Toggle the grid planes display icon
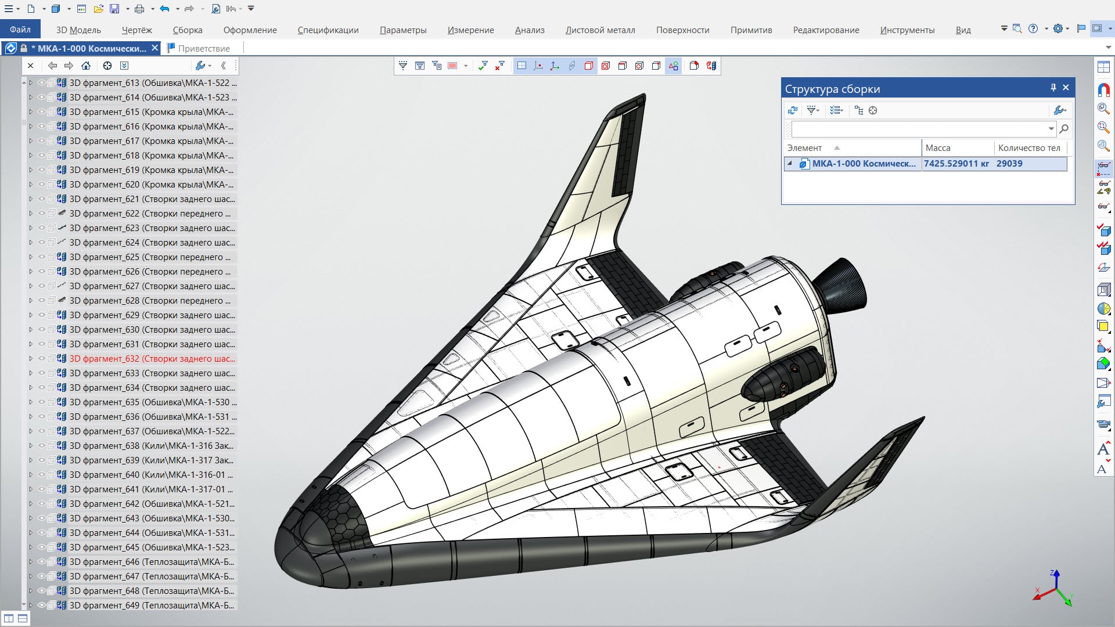 (521, 66)
